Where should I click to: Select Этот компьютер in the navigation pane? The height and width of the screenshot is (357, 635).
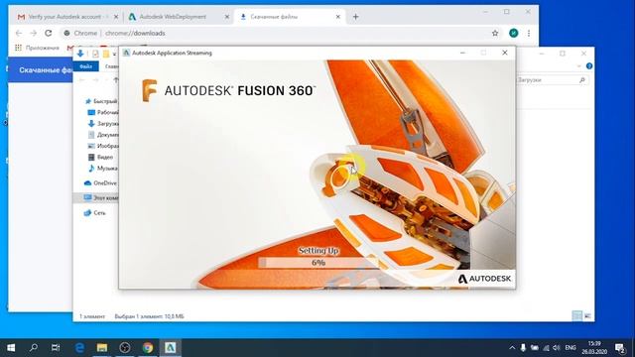coord(101,198)
